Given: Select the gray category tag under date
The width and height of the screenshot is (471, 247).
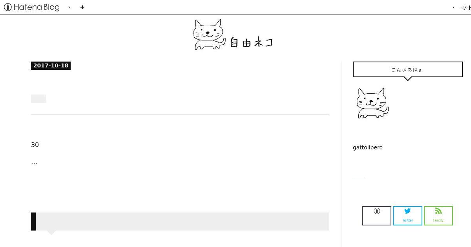Looking at the screenshot, I should coord(38,98).
